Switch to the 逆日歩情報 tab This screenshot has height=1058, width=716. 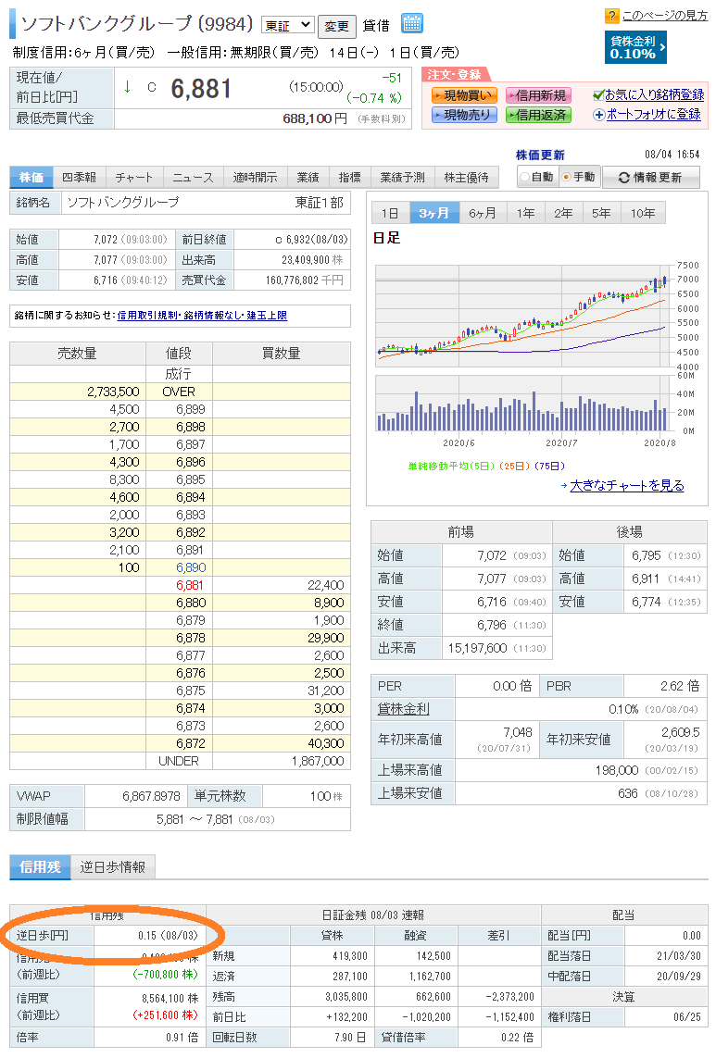point(113,867)
